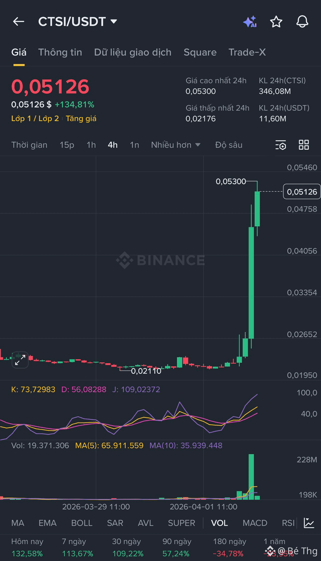Tap the Lớp 1 / Lớp 2 tag
The height and width of the screenshot is (561, 321).
(x=35, y=119)
